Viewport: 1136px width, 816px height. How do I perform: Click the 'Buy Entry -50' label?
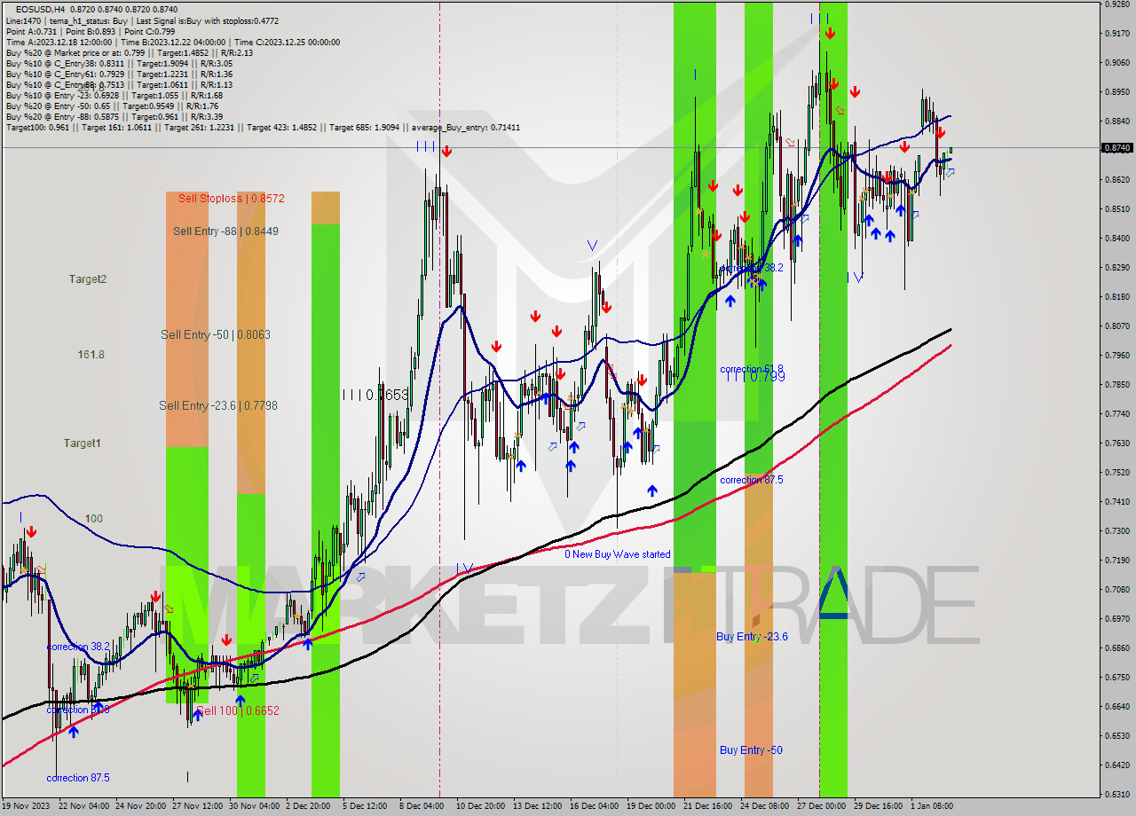751,749
